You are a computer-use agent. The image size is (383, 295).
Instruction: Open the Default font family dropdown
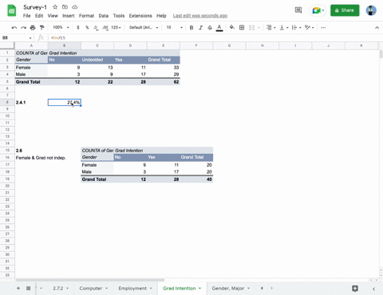(x=144, y=27)
